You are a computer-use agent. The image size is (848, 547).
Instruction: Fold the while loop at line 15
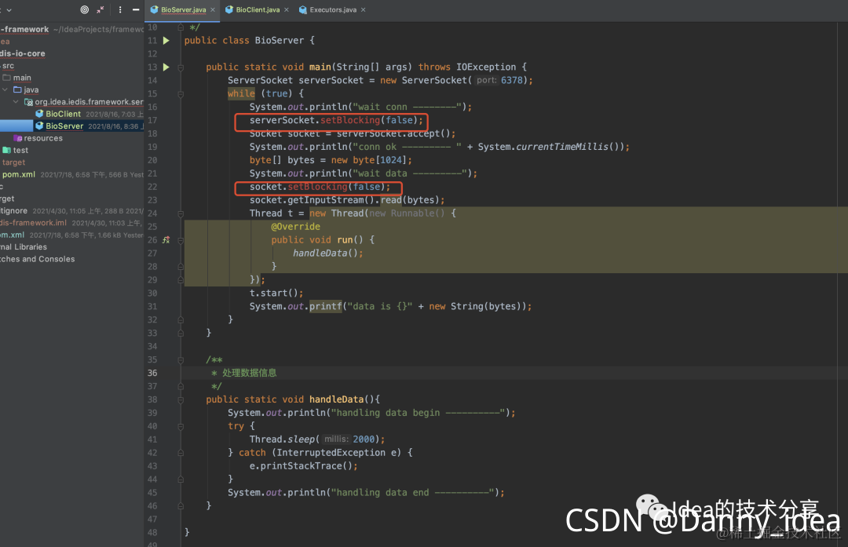tap(181, 94)
